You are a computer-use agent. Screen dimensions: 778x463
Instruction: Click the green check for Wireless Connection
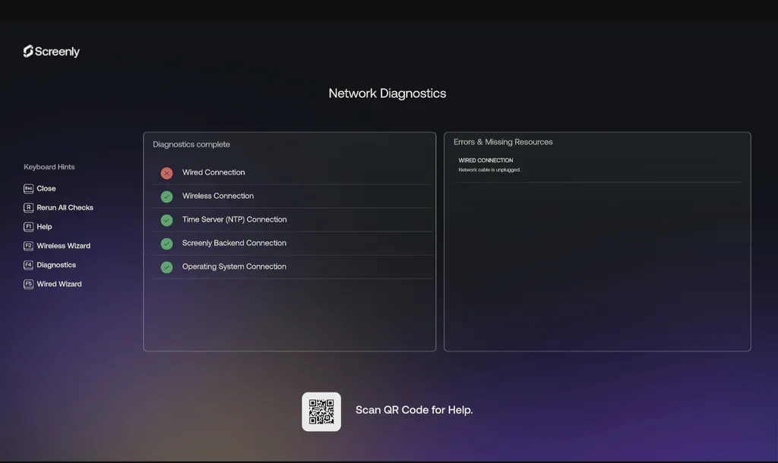click(166, 197)
